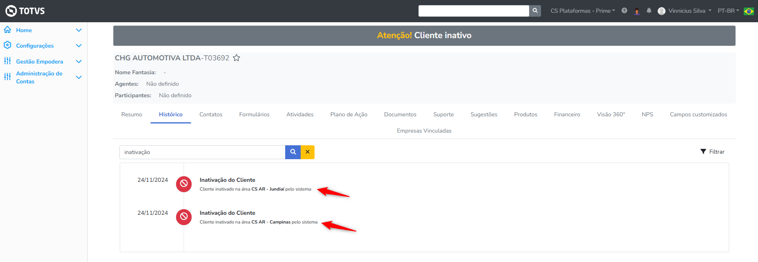The height and width of the screenshot is (262, 758).
Task: Click the funnel Filtrar icon
Action: [703, 152]
